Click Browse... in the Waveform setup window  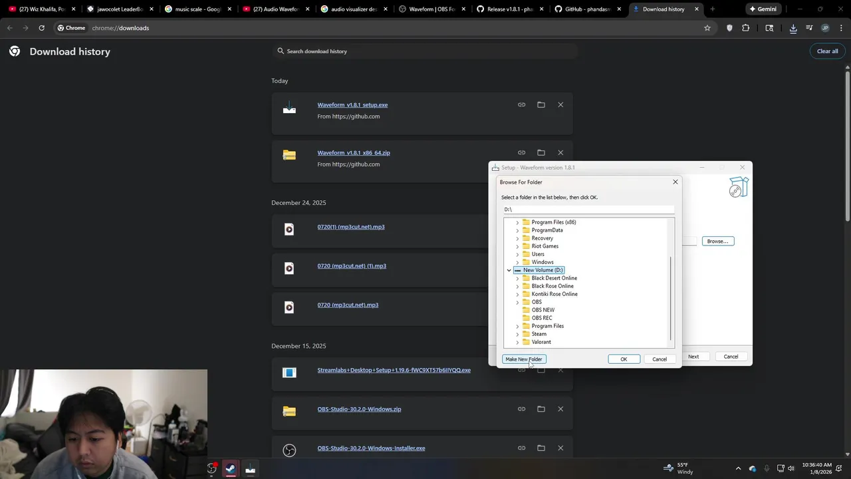[717, 241]
